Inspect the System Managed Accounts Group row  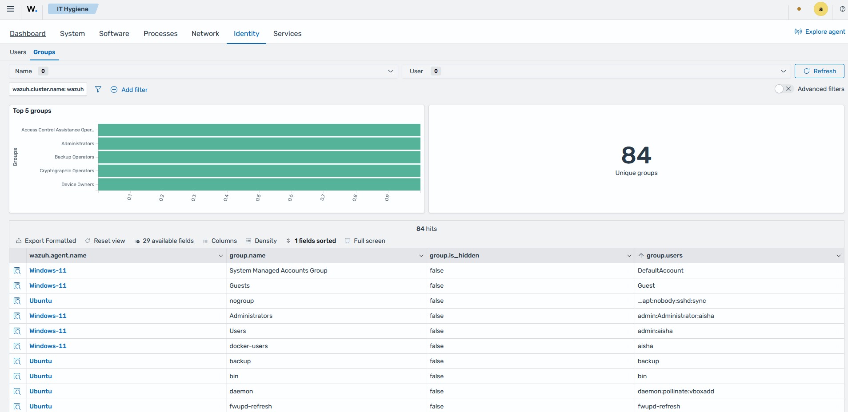17,271
